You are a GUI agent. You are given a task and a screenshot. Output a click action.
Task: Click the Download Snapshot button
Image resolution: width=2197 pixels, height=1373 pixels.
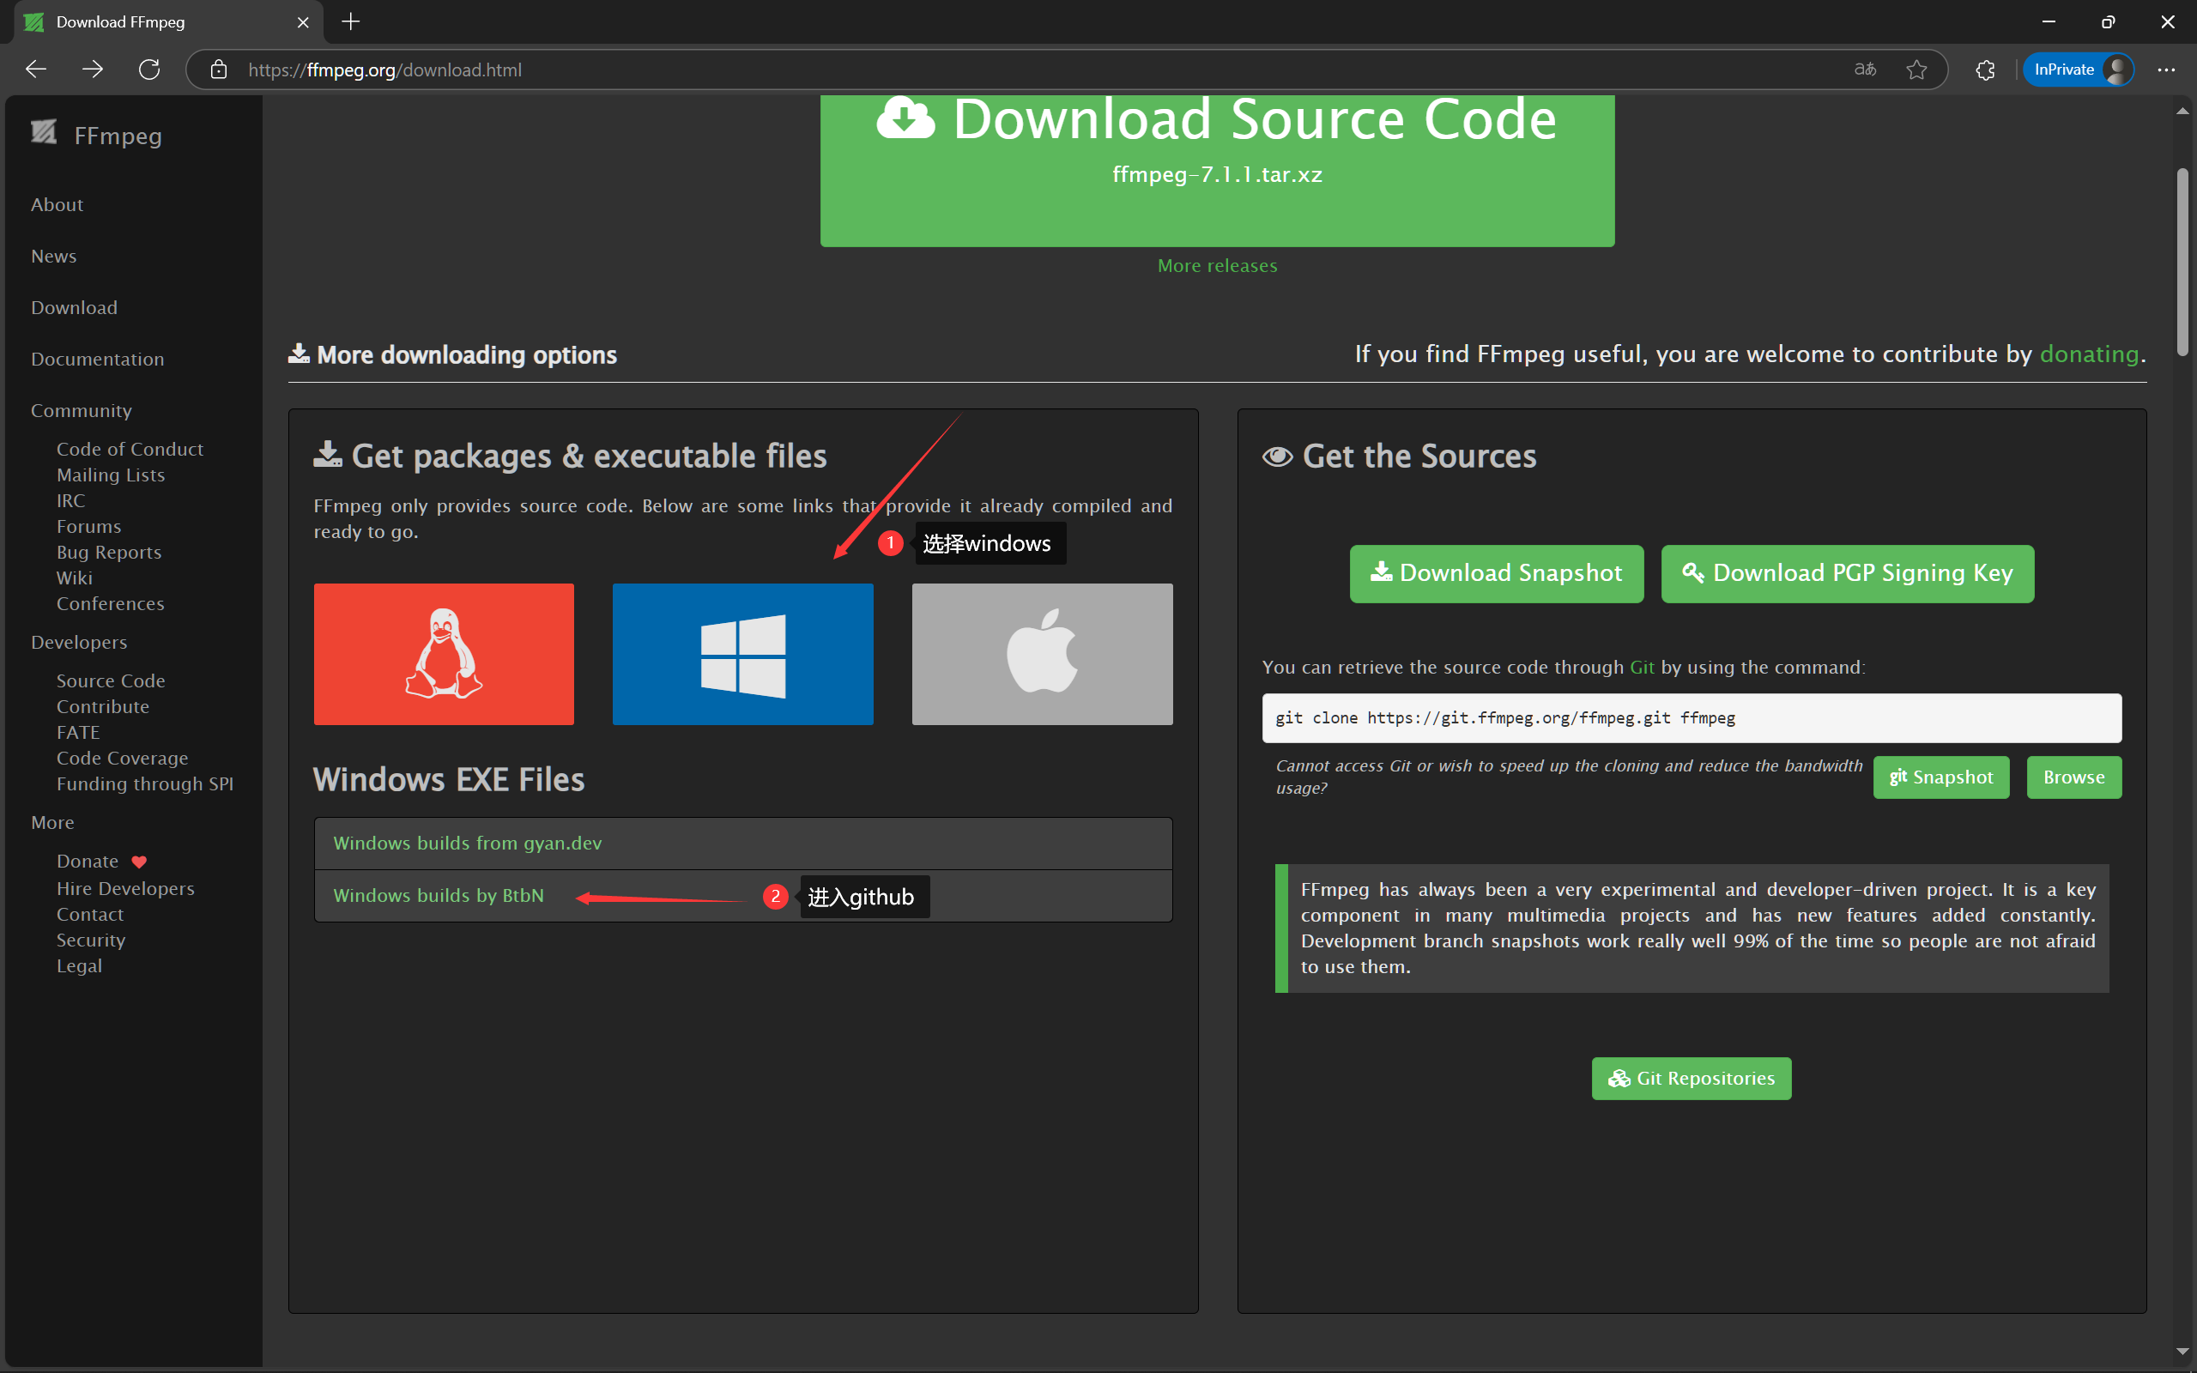coord(1496,573)
